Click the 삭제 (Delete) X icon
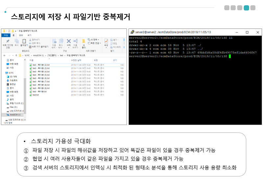 [x=69, y=42]
